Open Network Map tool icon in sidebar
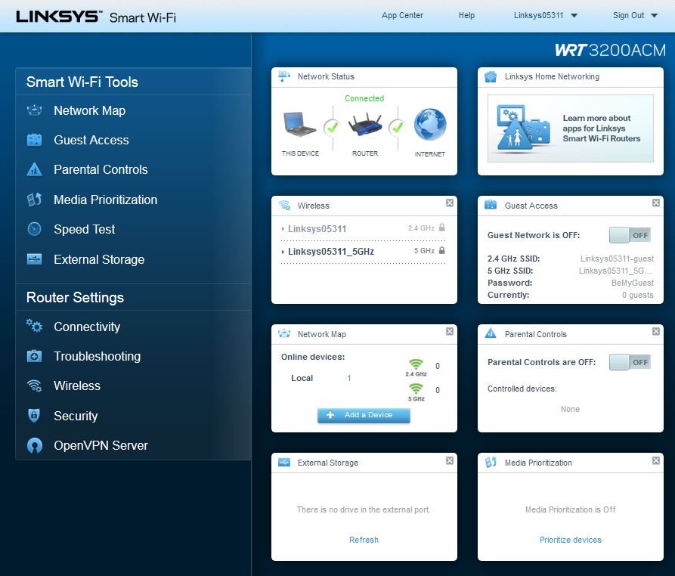Screen dimensions: 675x576 point(35,110)
